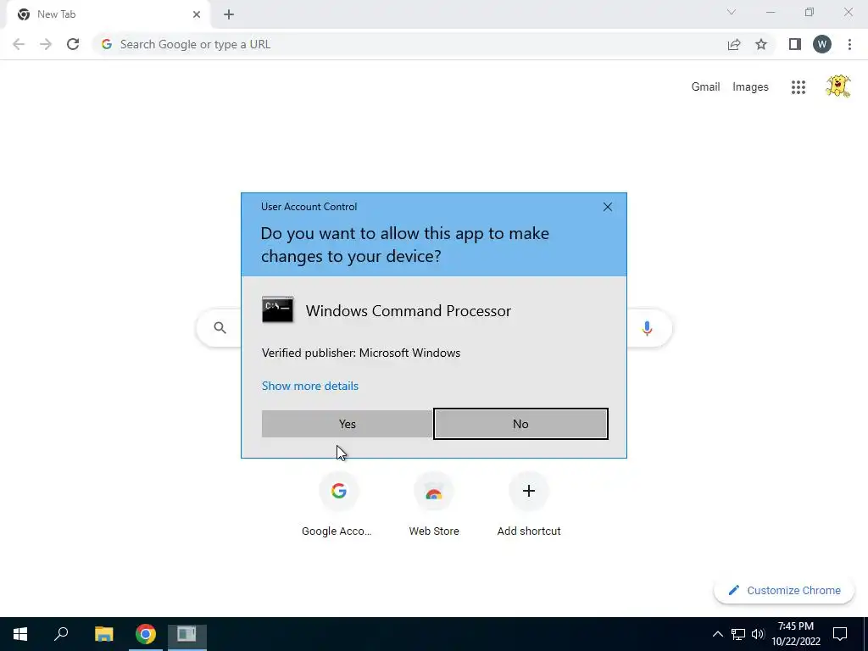The height and width of the screenshot is (651, 868).
Task: Click Customize Chrome button
Action: [x=784, y=590]
